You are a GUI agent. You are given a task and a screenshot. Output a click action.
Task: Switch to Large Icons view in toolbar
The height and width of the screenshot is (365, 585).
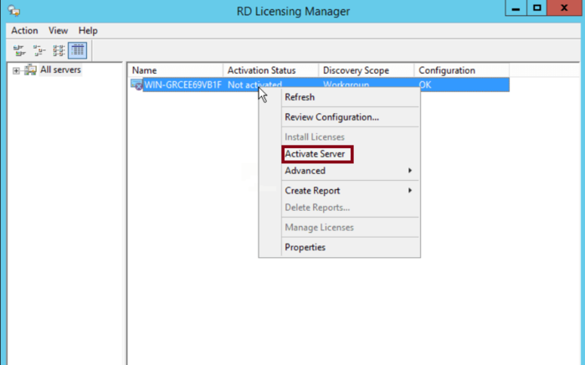click(x=19, y=51)
